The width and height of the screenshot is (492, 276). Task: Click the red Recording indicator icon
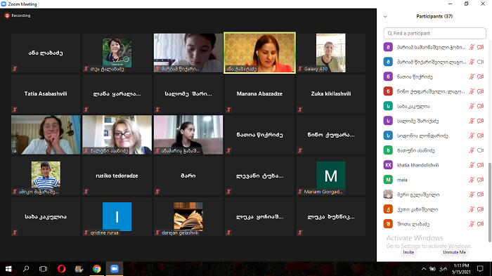pyautogui.click(x=7, y=15)
